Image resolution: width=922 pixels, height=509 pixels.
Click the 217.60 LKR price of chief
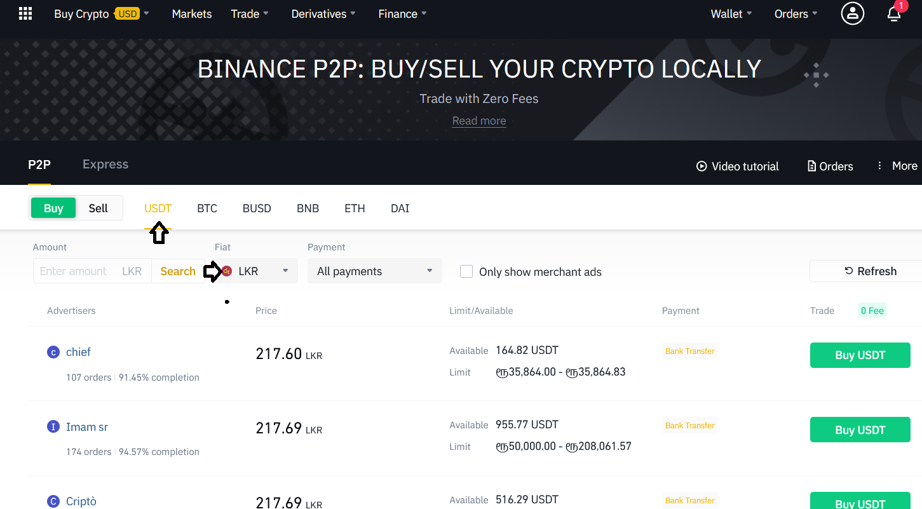click(289, 354)
